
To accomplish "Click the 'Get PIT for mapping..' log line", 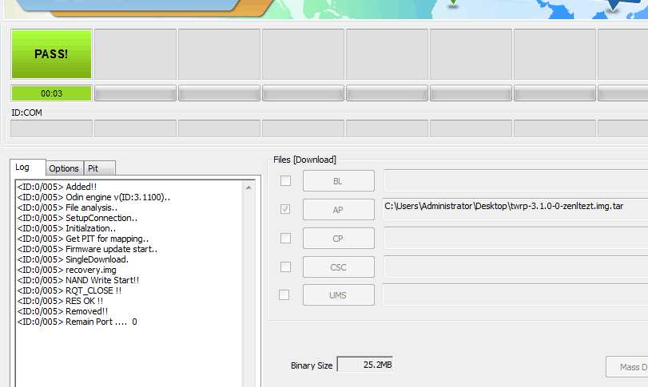I will 83,239.
